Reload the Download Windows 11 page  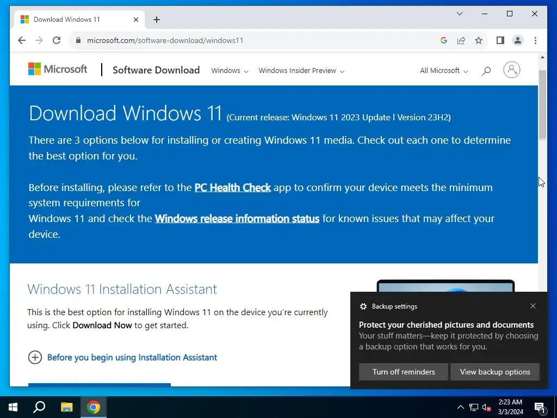point(57,40)
